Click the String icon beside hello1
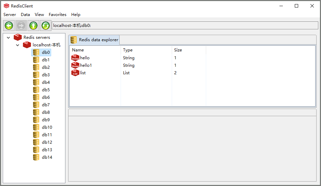 click(75, 65)
